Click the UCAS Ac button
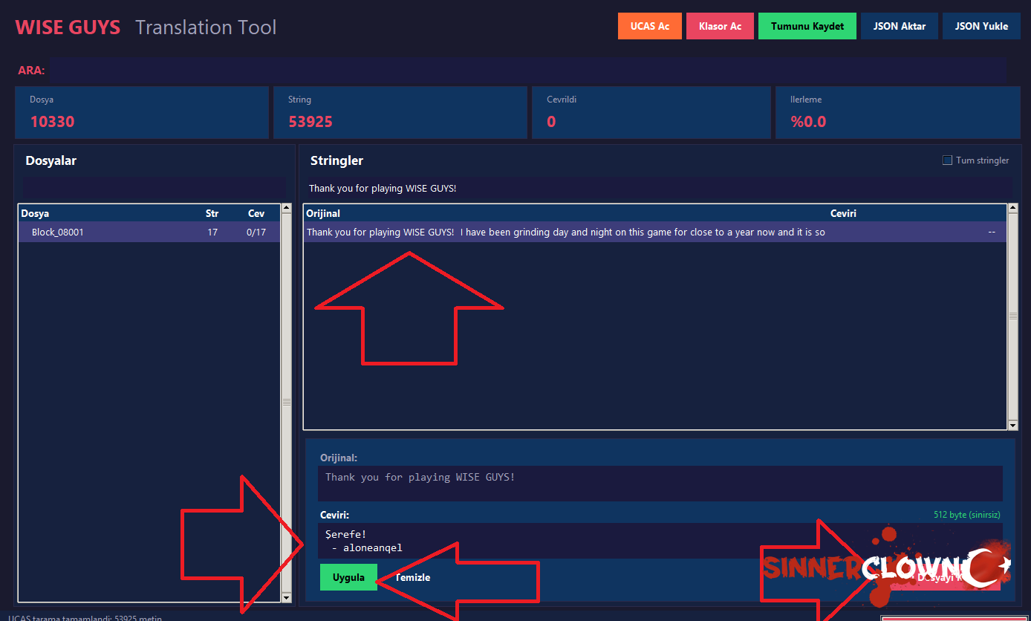Screen dimensions: 1031x621 click(x=649, y=26)
